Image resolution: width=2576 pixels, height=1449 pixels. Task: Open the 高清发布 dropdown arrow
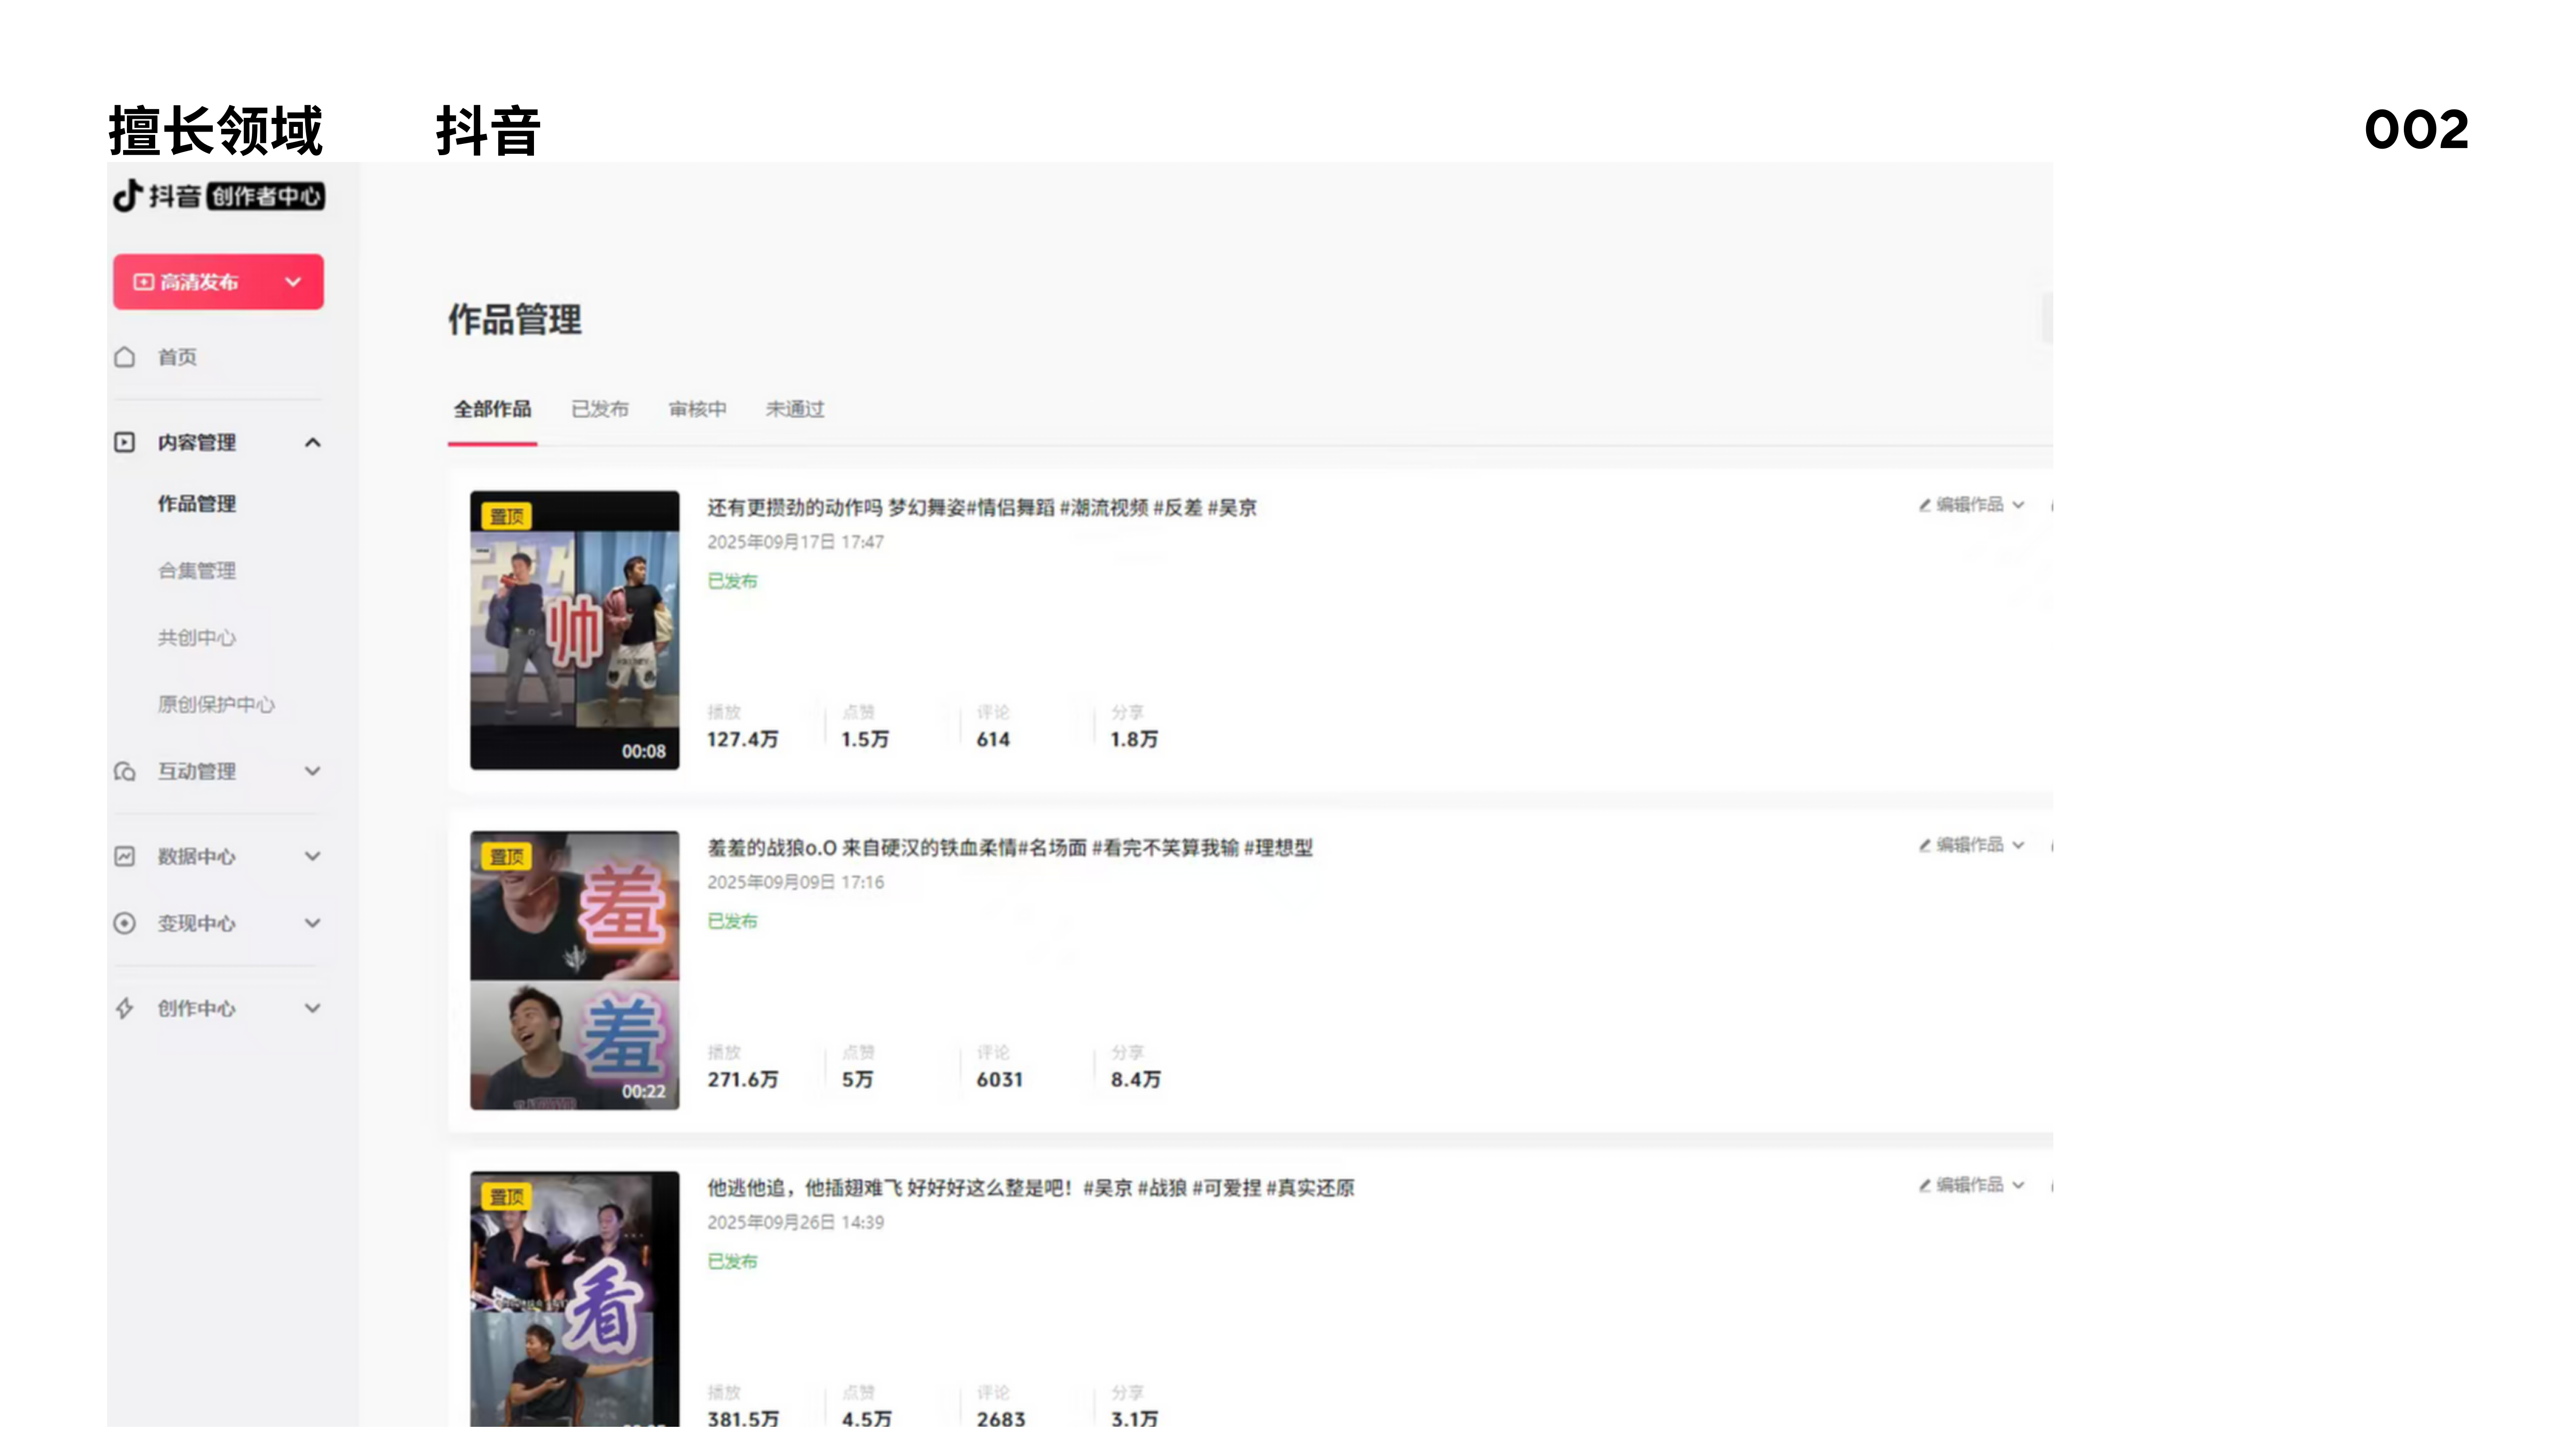(x=293, y=282)
